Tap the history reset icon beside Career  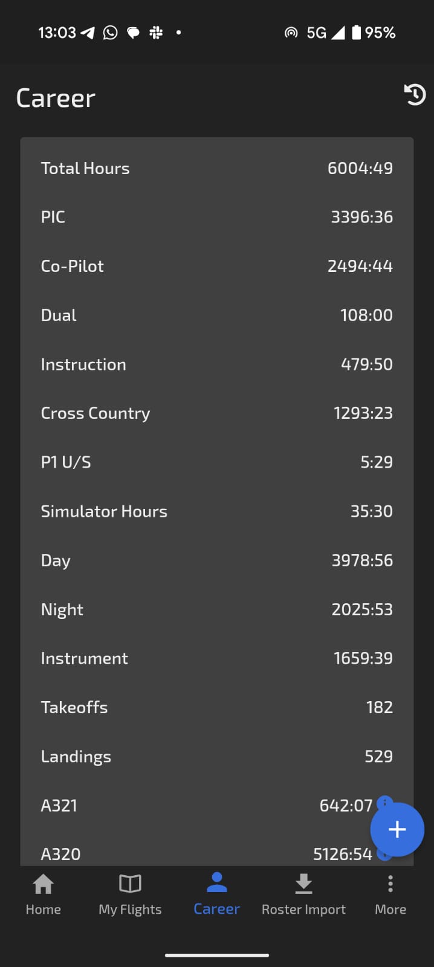click(x=415, y=95)
